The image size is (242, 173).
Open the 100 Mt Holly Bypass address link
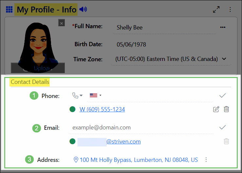pyautogui.click(x=139, y=160)
